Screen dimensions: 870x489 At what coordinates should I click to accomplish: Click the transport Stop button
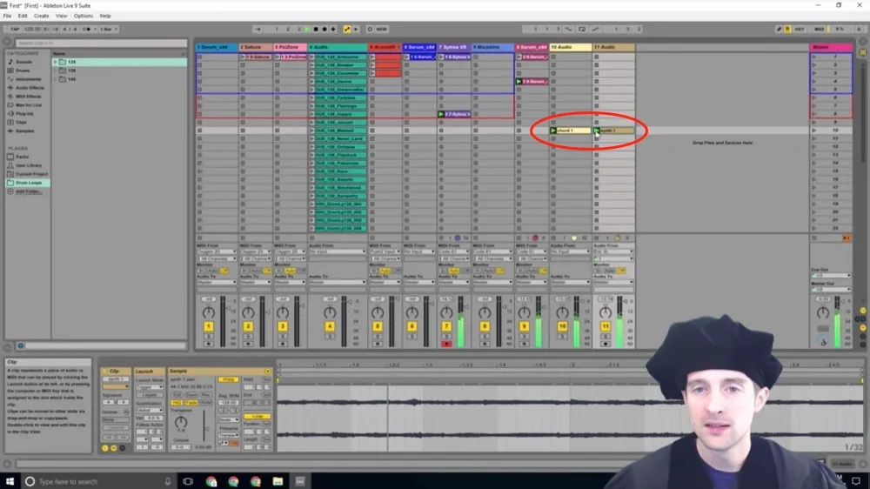(x=316, y=29)
